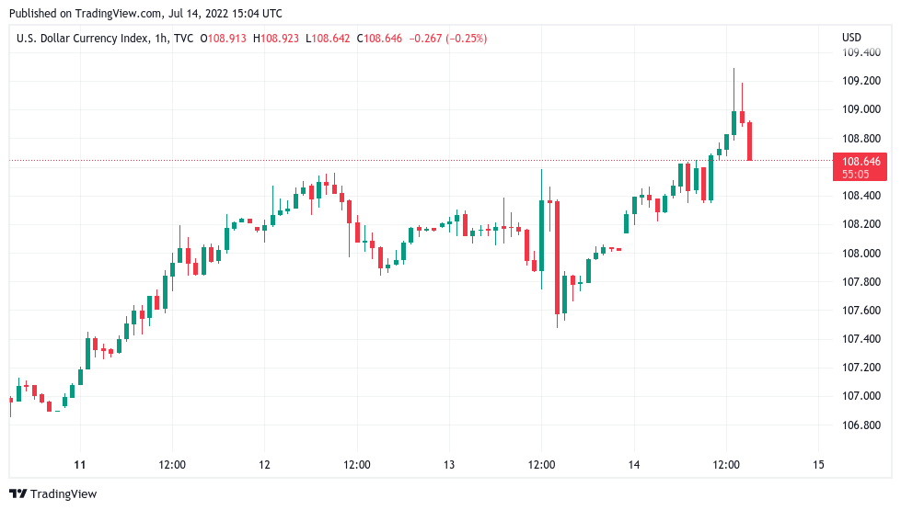Click the 55:05 countdown timer
Viewport: 901px width, 510px height.
pyautogui.click(x=855, y=174)
